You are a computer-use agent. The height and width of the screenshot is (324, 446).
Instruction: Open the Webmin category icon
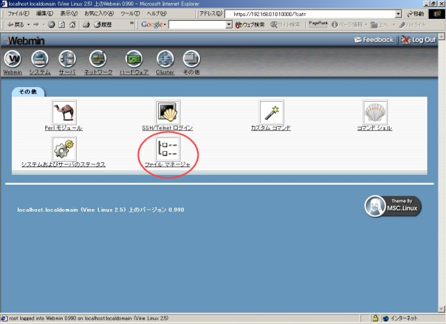tap(13, 60)
